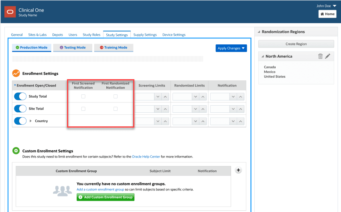
Task: Select Canada in North America region
Action: pos(270,67)
